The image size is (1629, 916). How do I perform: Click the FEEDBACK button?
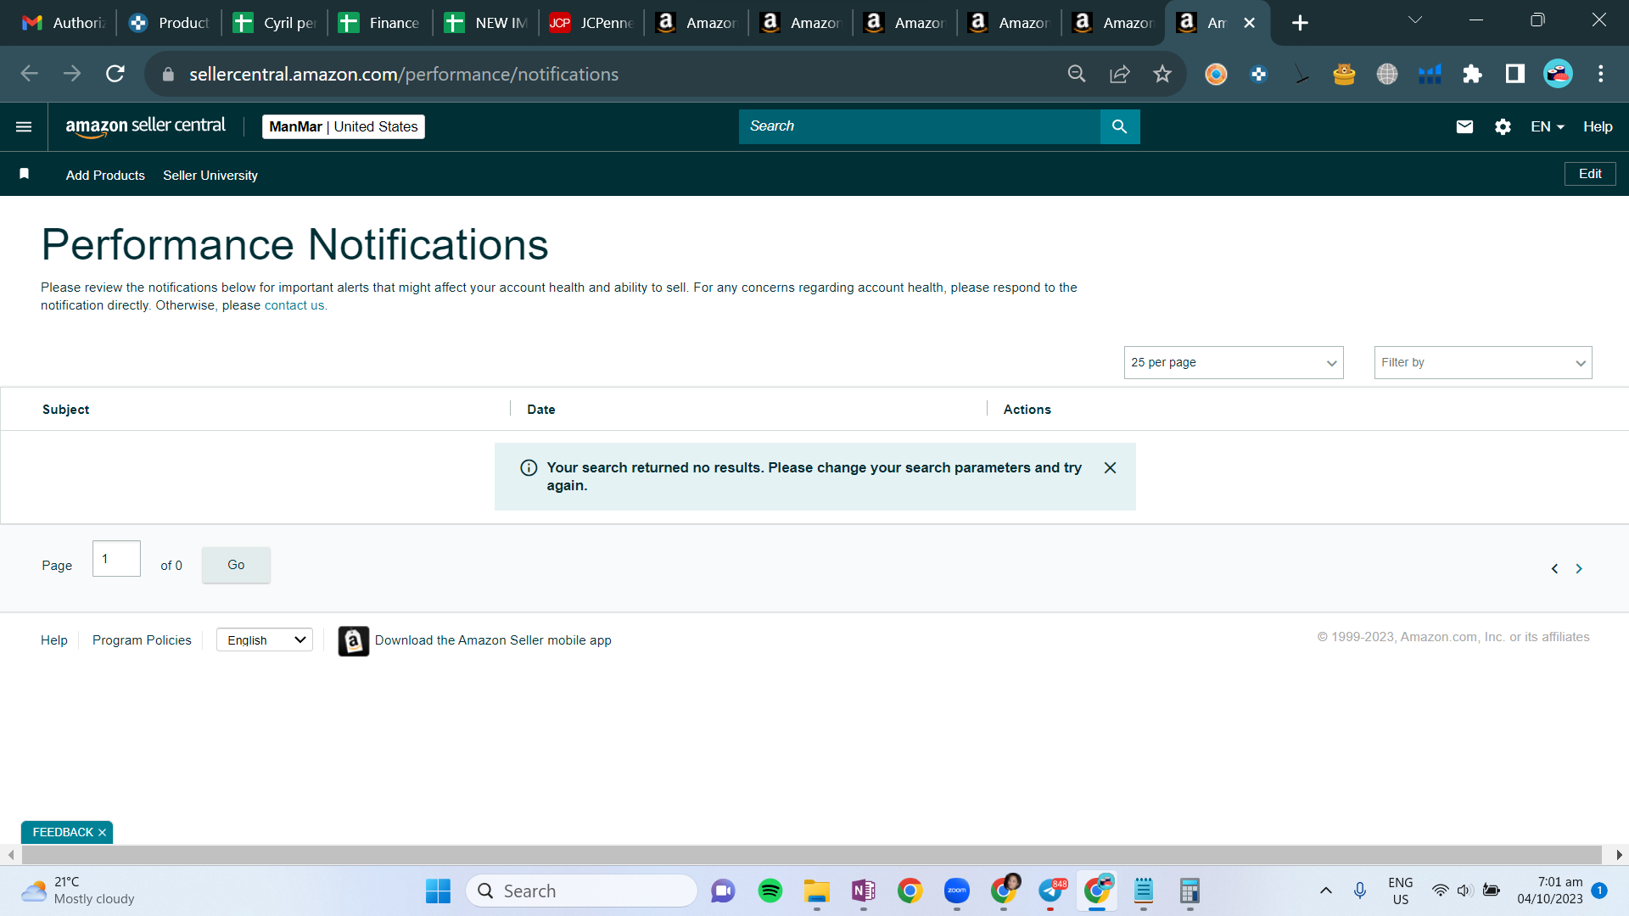[63, 833]
